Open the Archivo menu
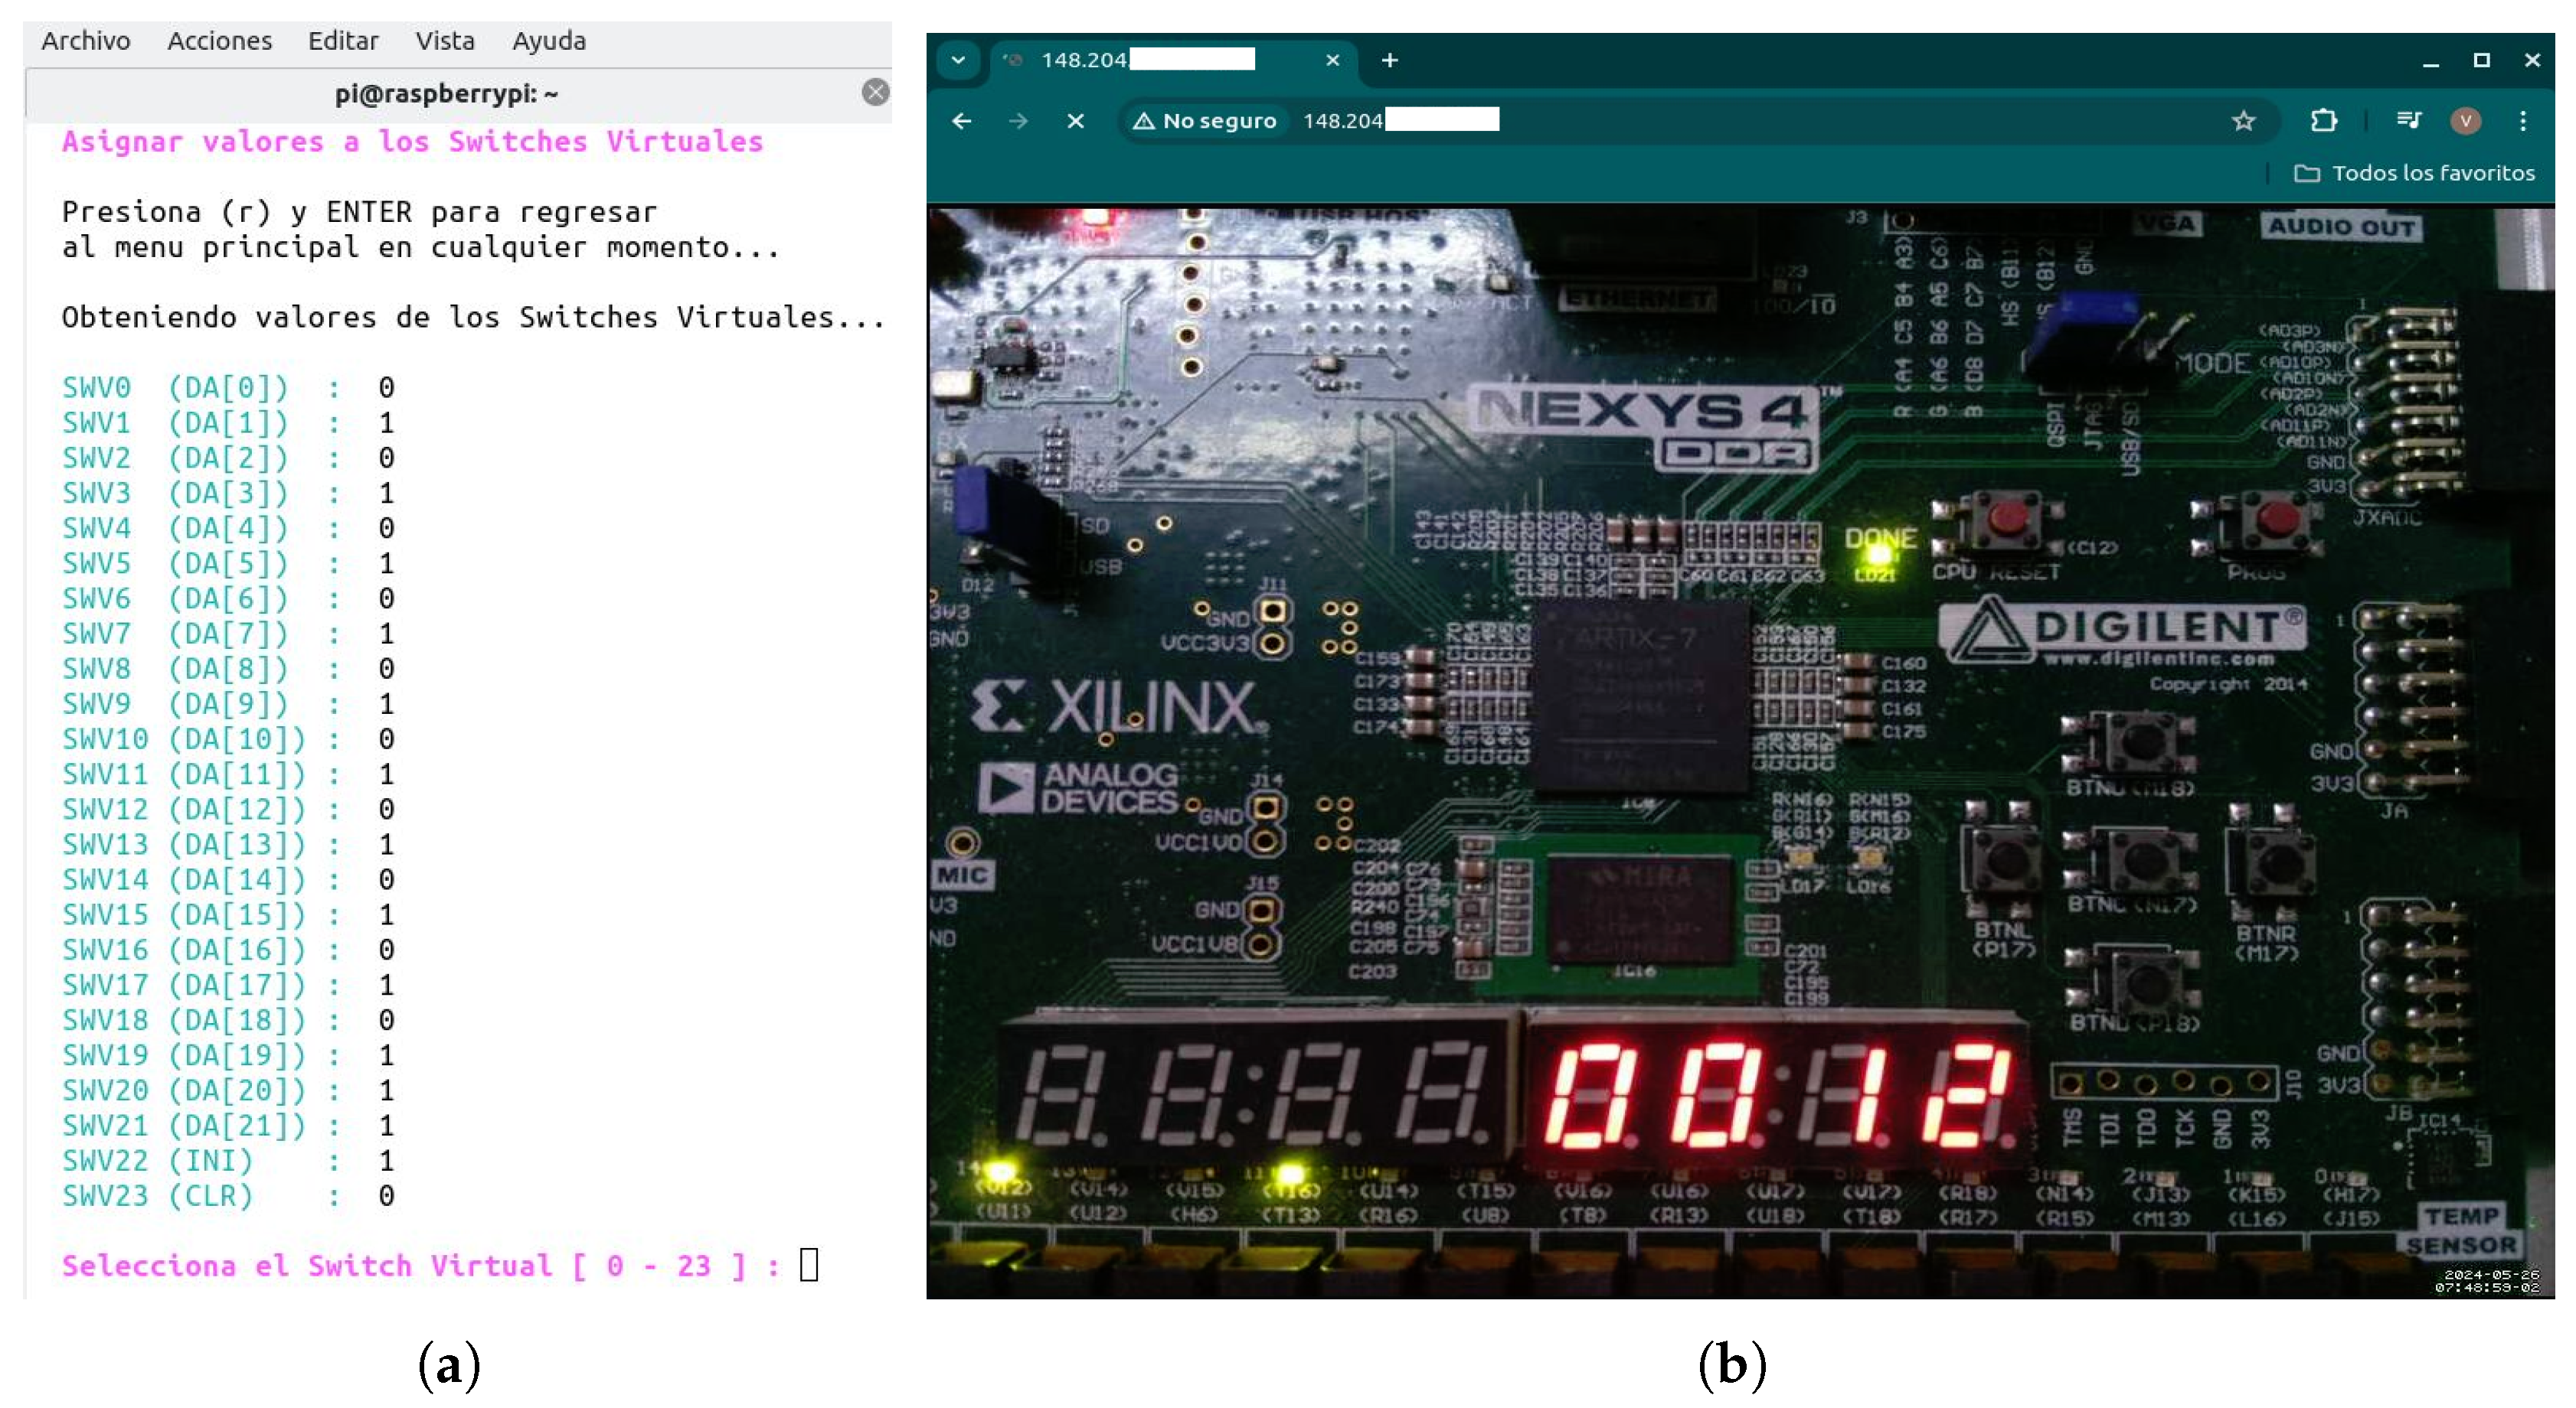Screen dimensions: 2576x1408 (86, 41)
